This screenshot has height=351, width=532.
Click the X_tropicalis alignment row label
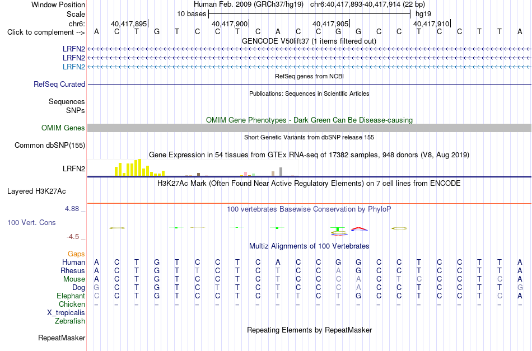coord(66,313)
